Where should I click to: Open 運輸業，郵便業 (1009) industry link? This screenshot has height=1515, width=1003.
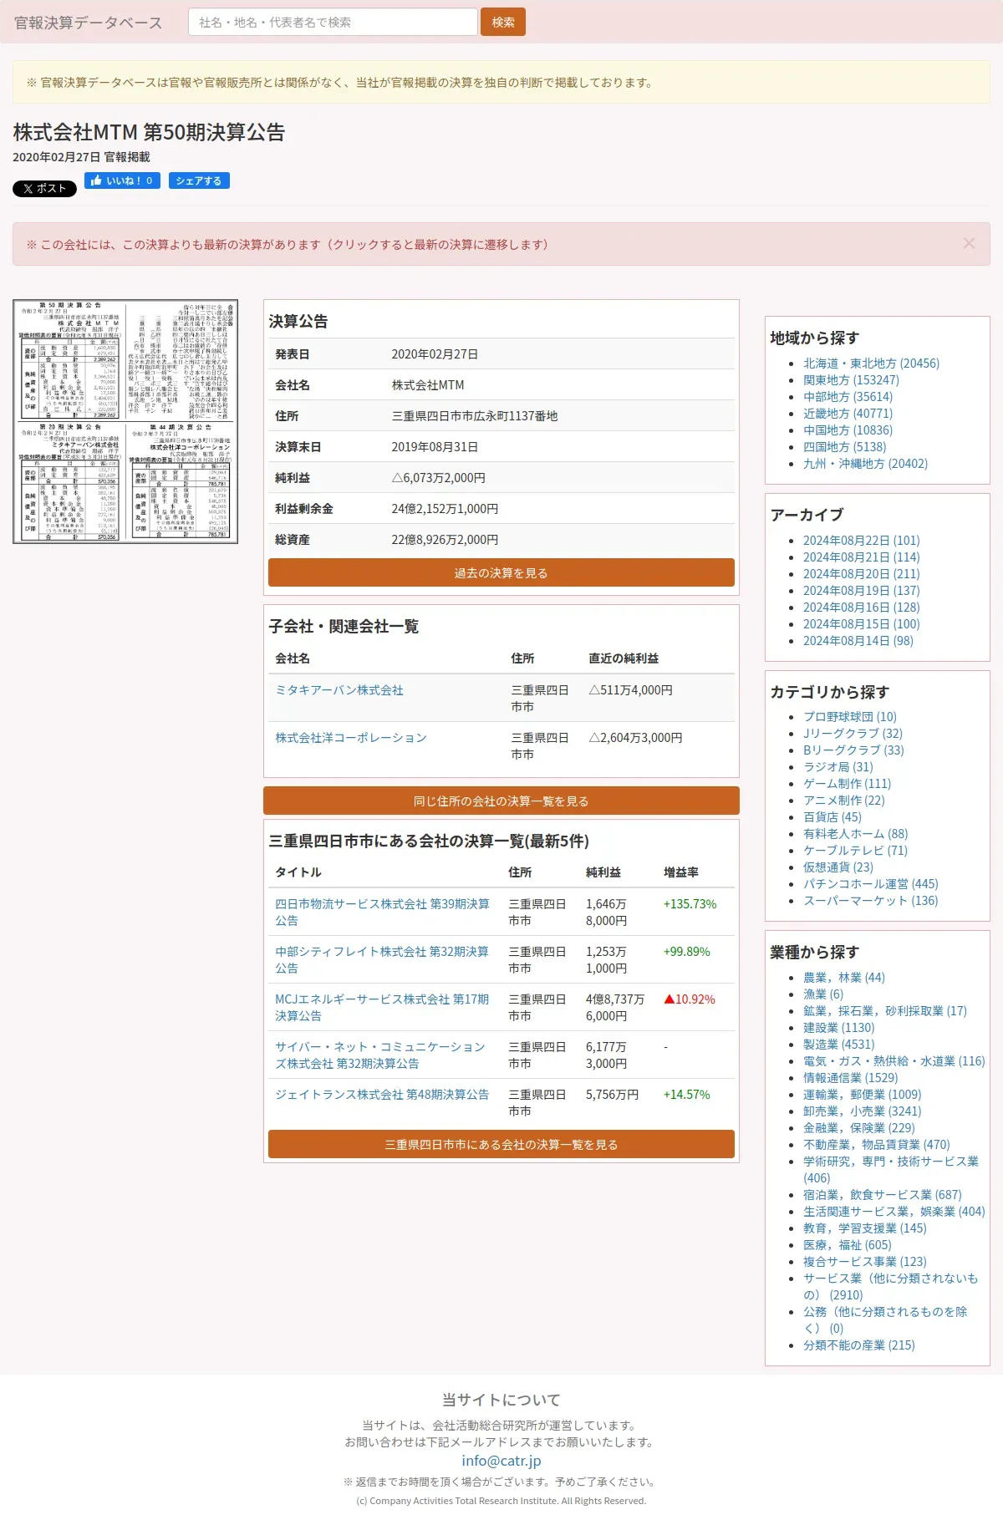[863, 1095]
